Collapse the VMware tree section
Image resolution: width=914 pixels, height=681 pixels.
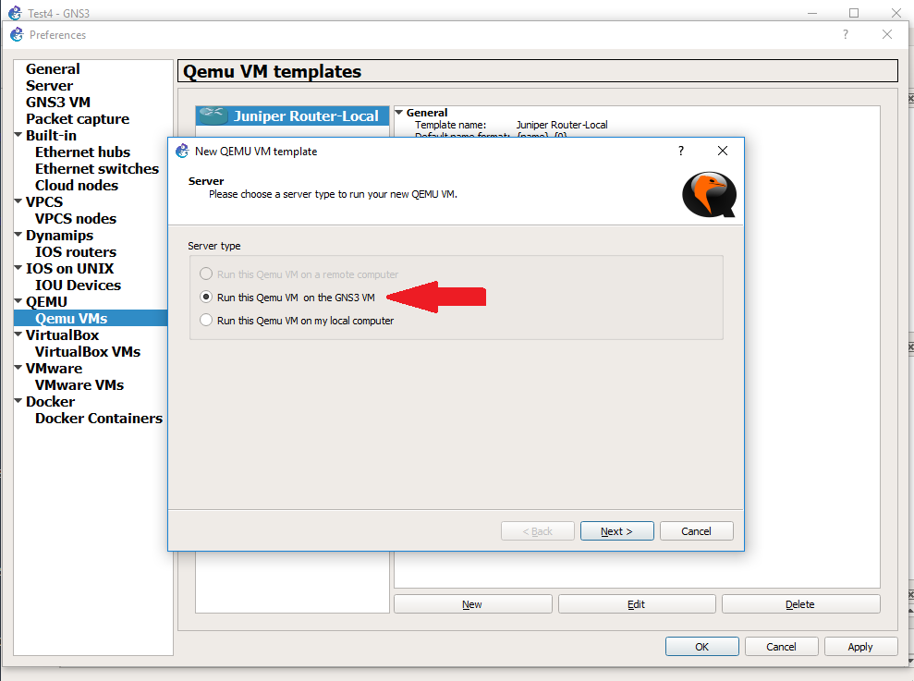pos(18,368)
